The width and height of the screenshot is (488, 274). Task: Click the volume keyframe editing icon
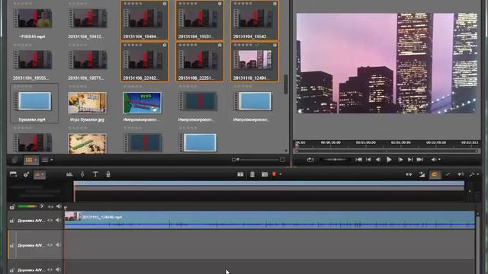(x=448, y=174)
